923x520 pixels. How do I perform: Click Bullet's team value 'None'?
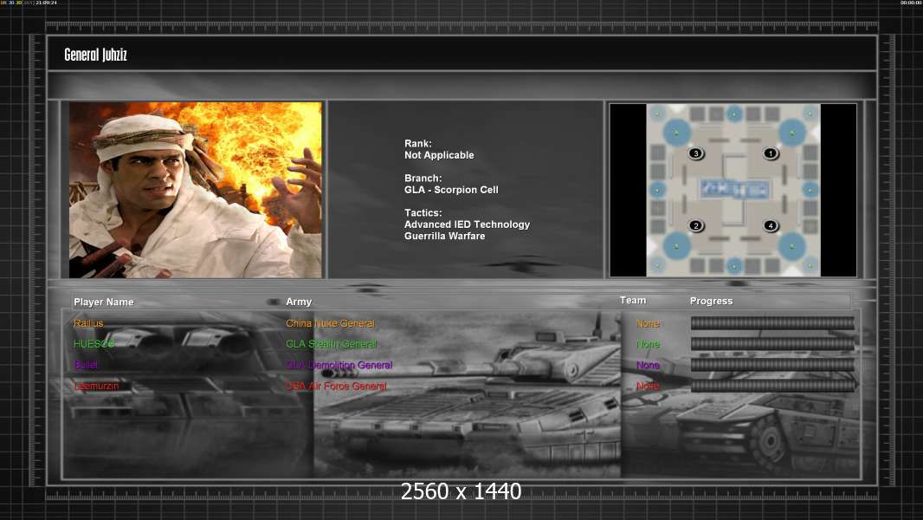[x=649, y=365]
